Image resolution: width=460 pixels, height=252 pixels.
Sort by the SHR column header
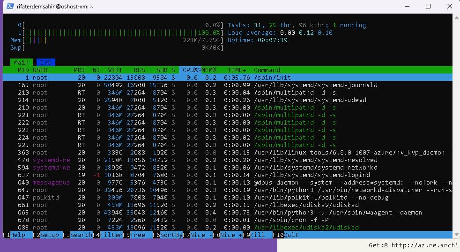coord(162,70)
